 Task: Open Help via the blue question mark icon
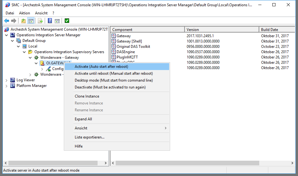(50, 21)
